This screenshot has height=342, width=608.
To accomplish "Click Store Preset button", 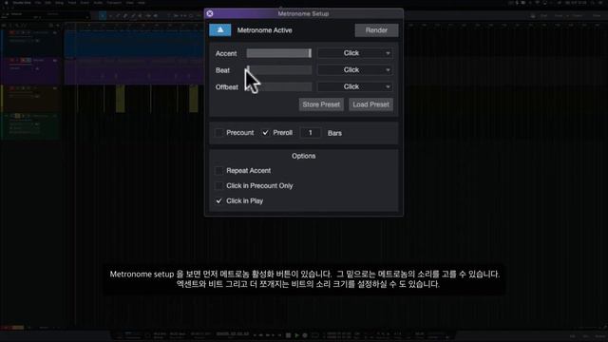I will click(321, 104).
